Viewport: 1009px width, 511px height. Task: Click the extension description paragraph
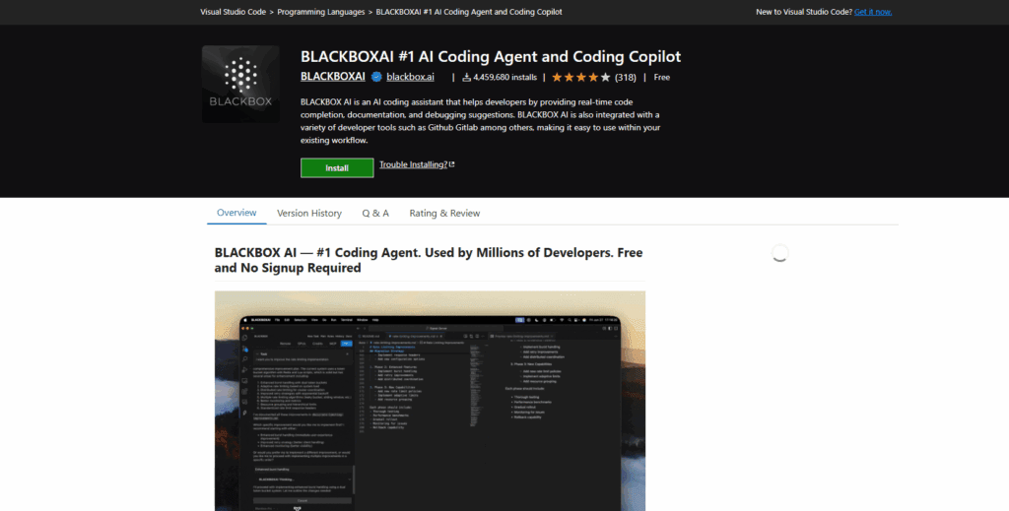click(x=480, y=121)
